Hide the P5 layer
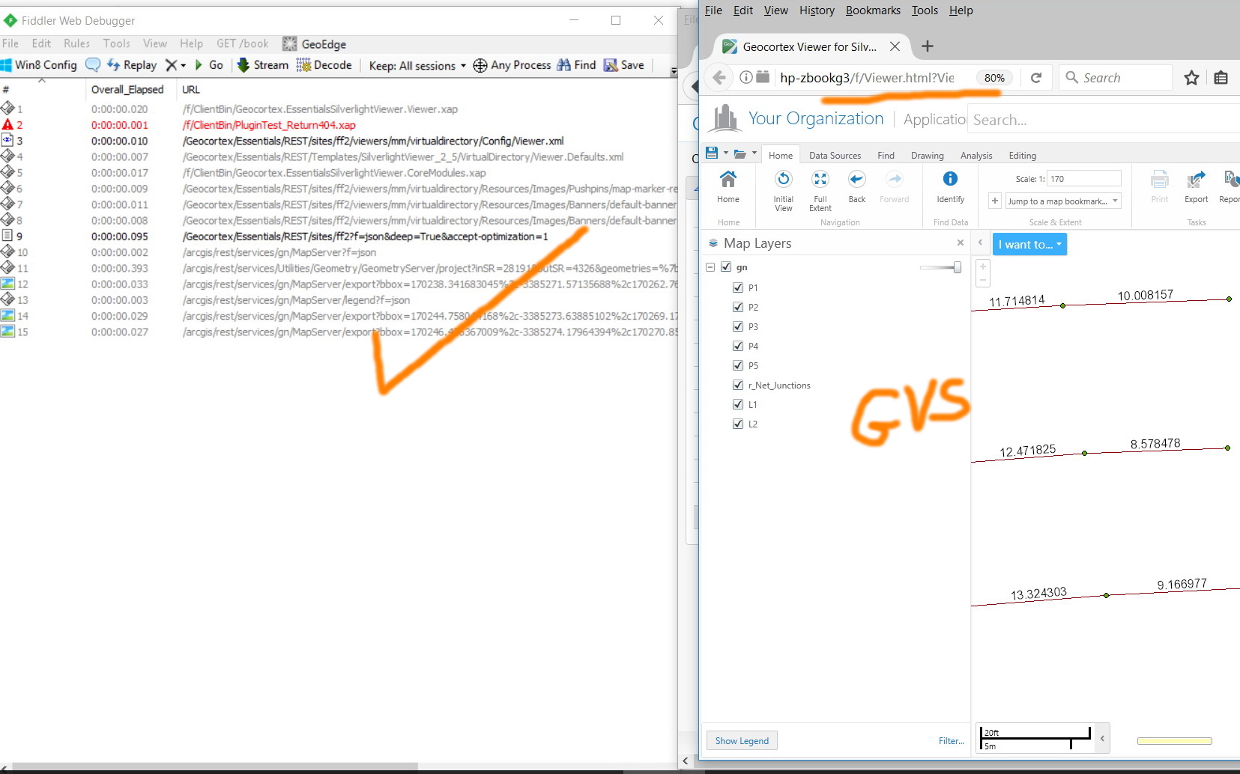 (x=738, y=365)
